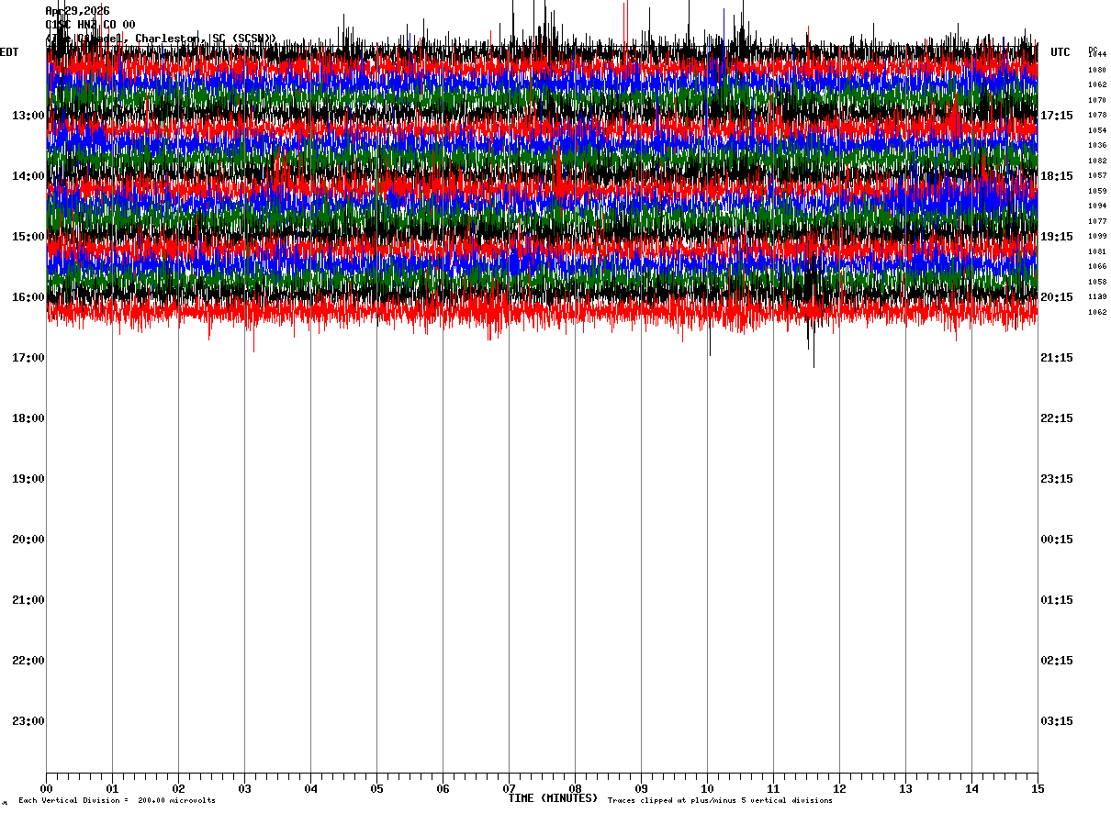
Task: Click the 21:00 EDT time label
Action: pos(28,600)
